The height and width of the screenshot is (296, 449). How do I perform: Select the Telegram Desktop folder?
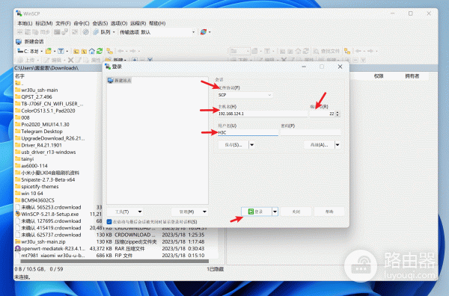tap(39, 132)
